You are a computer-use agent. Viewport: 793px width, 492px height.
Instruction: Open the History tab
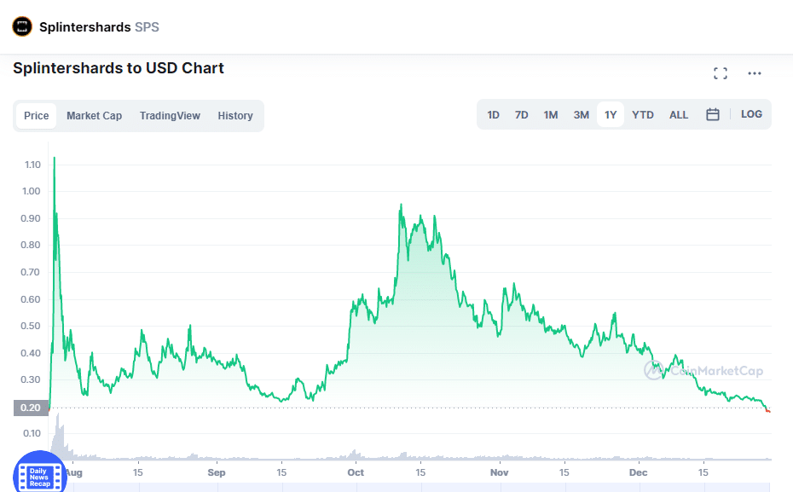tap(235, 116)
